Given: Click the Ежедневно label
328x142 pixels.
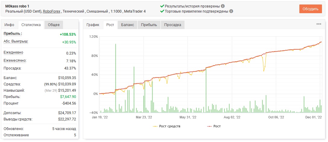Looking at the screenshot, I should coord(13,52).
